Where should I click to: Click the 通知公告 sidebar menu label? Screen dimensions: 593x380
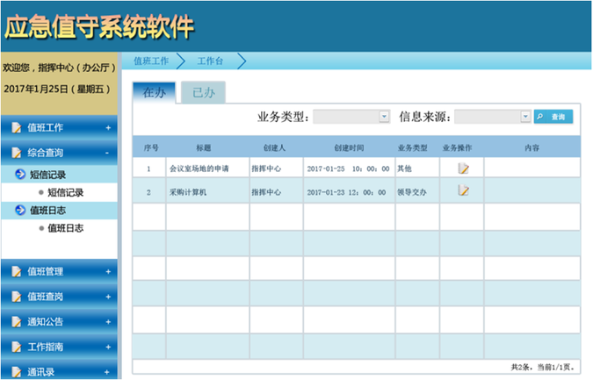(45, 322)
